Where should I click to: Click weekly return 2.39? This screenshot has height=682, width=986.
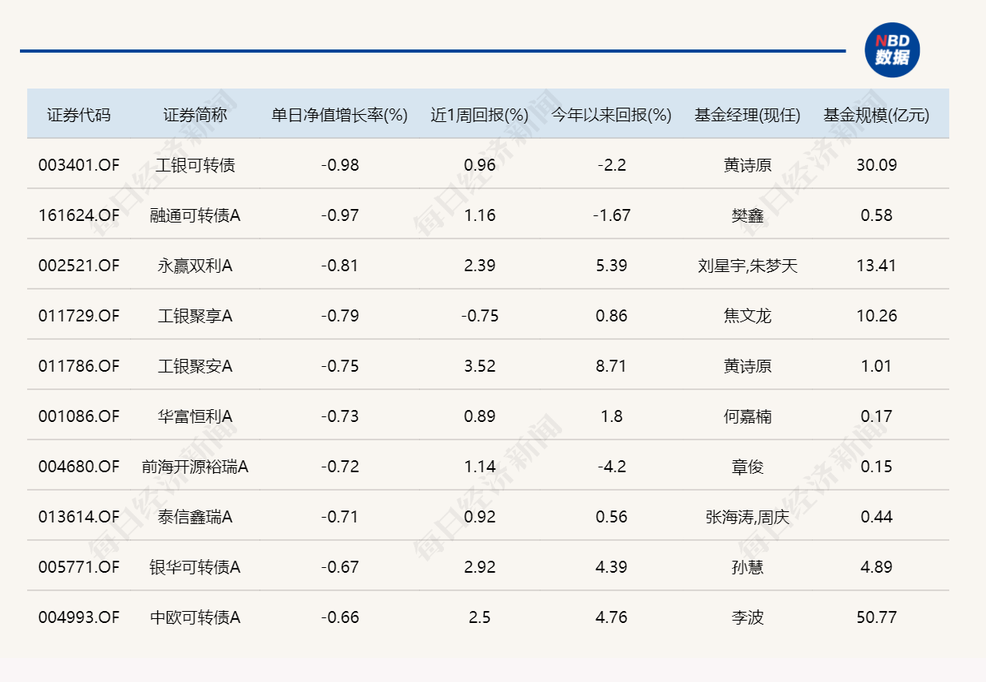click(x=480, y=266)
